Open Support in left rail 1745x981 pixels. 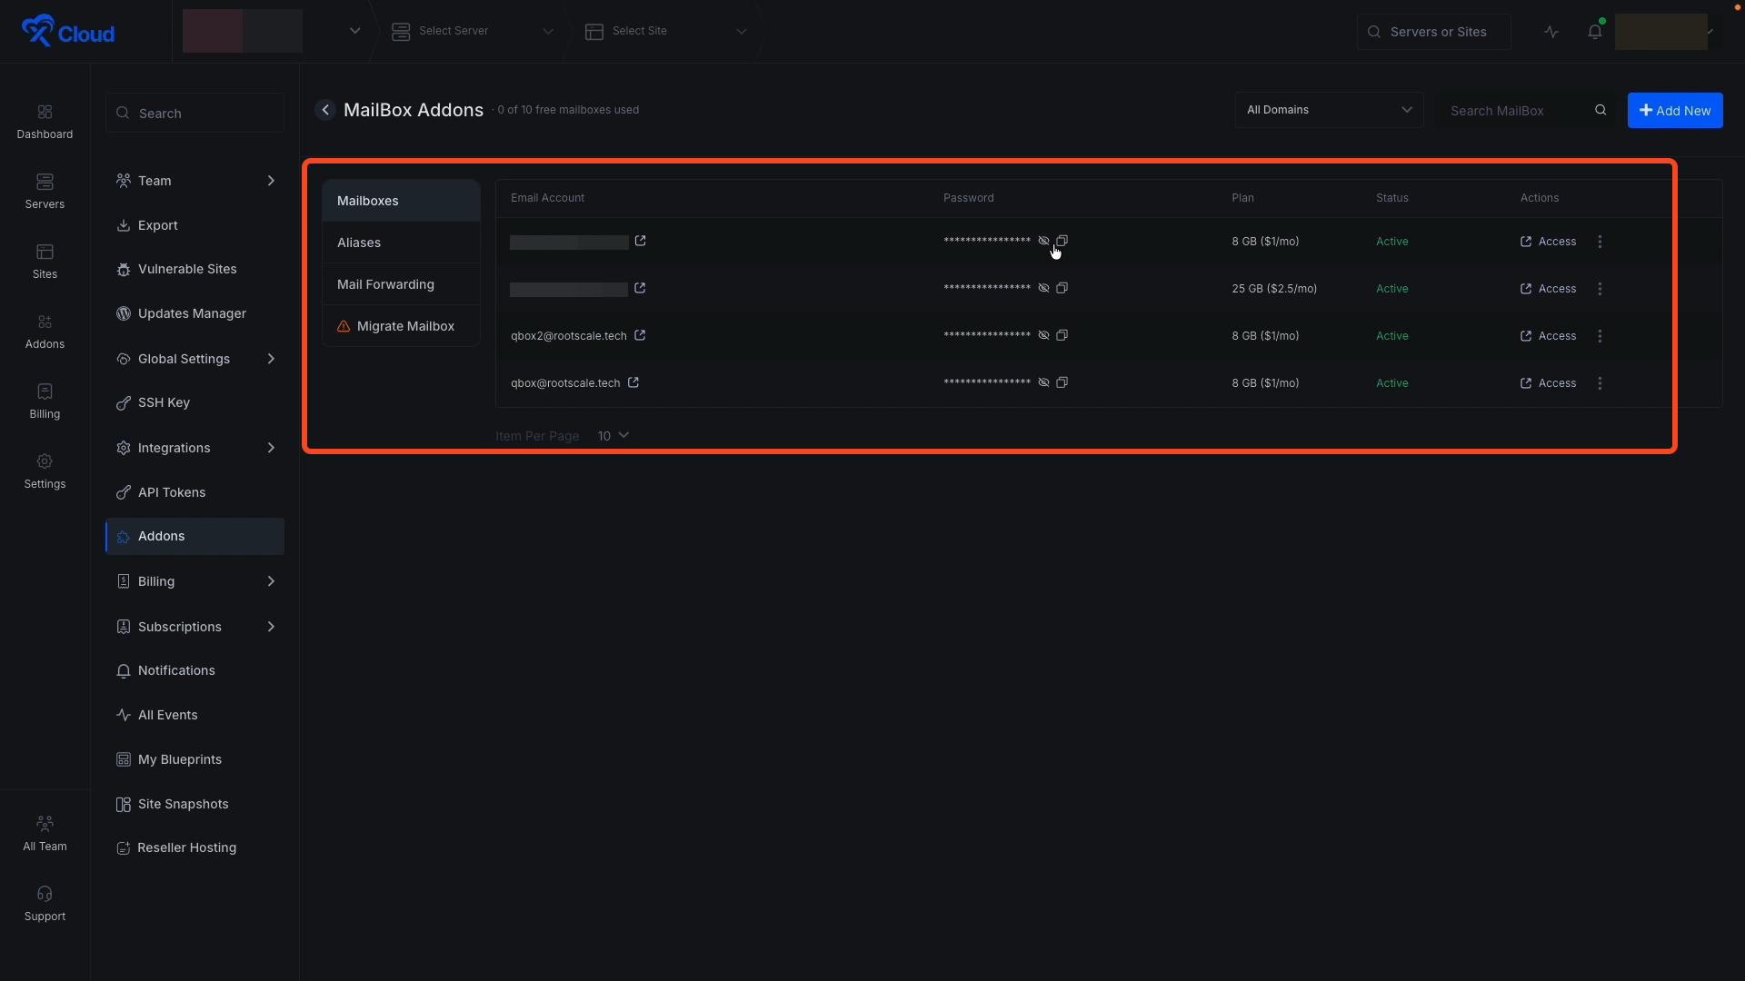click(45, 904)
